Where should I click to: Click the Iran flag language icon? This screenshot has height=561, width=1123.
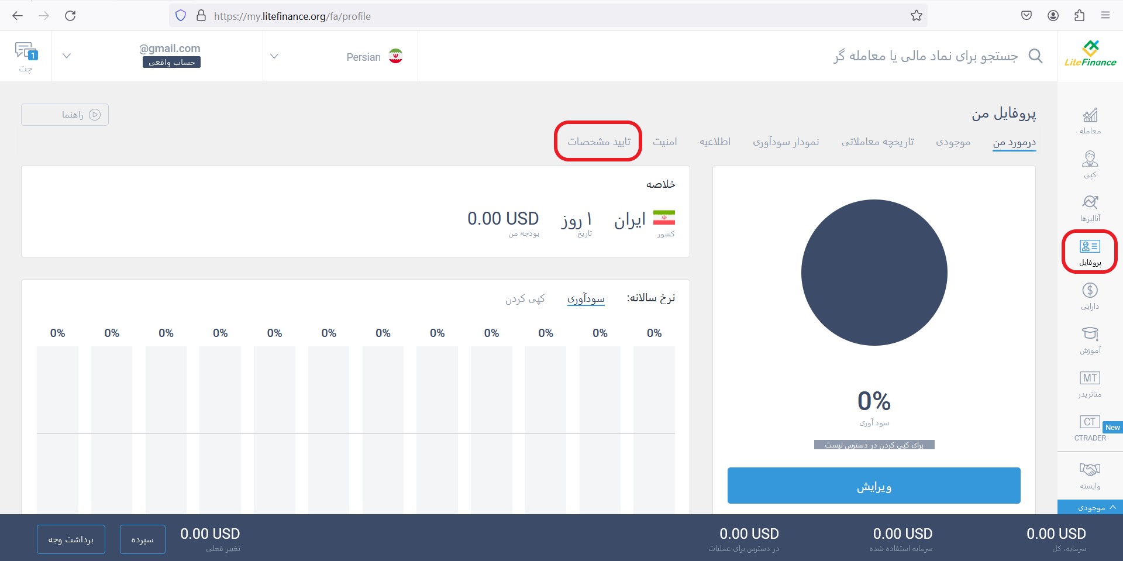[x=396, y=56]
